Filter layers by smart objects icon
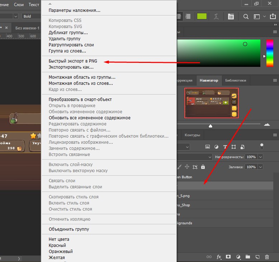 coord(242,147)
